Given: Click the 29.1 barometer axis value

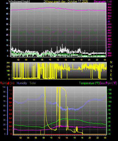Looking at the screenshot, I should coord(109,47).
